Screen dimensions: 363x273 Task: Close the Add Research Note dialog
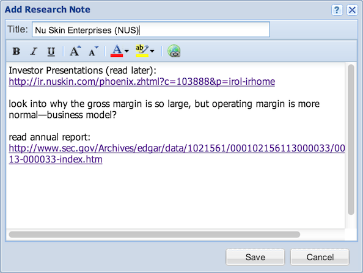pyautogui.click(x=352, y=10)
